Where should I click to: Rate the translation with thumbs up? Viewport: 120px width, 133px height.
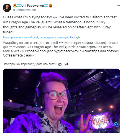[60, 64]
